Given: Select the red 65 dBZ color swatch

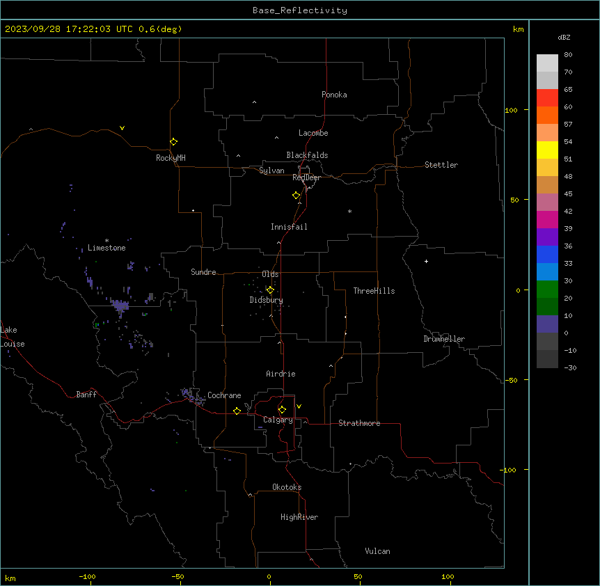Looking at the screenshot, I should (x=547, y=97).
